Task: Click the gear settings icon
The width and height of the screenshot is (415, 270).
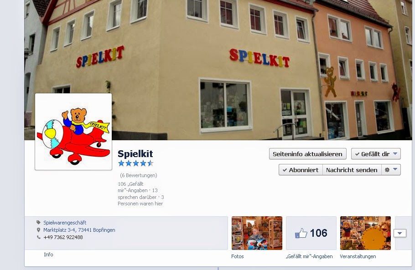Action: 387,170
